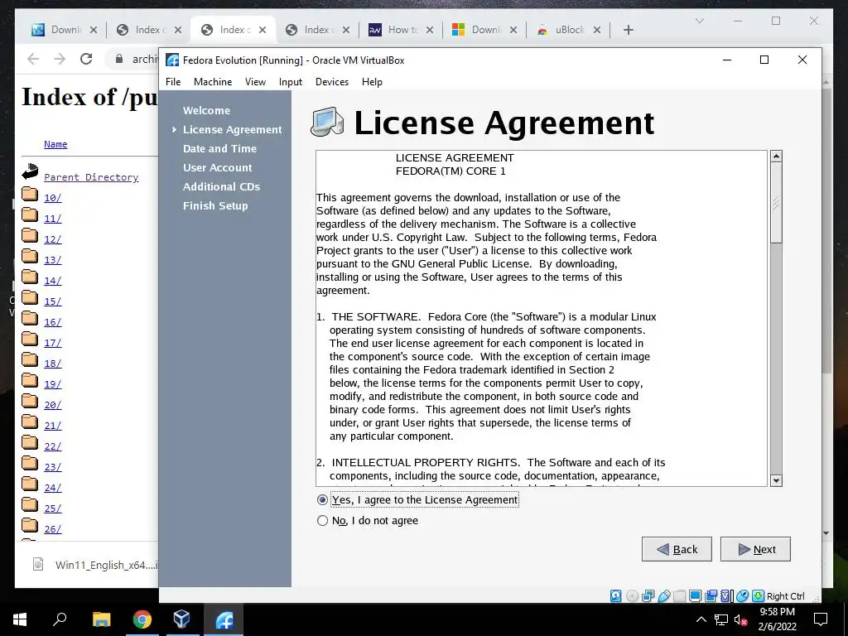Click the folder icon next to 10/

(30, 194)
